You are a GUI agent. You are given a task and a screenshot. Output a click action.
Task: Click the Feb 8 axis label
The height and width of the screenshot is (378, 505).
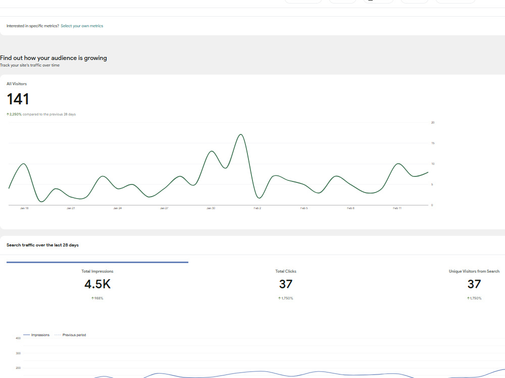351,208
